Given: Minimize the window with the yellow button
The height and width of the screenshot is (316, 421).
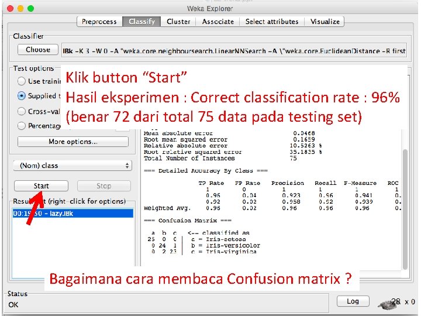Looking at the screenshot, I should [20, 9].
